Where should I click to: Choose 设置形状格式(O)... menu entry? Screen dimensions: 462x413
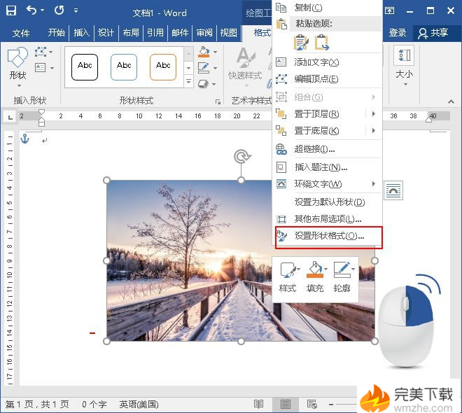click(328, 236)
